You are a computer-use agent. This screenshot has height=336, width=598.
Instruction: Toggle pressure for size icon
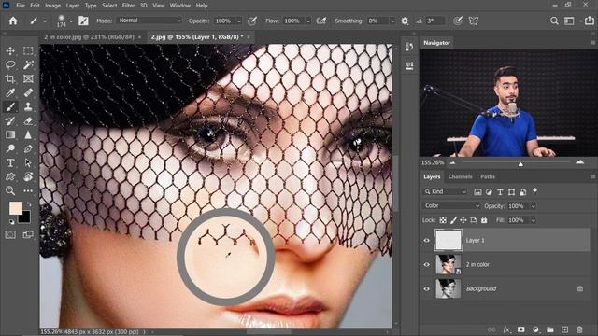tap(458, 21)
